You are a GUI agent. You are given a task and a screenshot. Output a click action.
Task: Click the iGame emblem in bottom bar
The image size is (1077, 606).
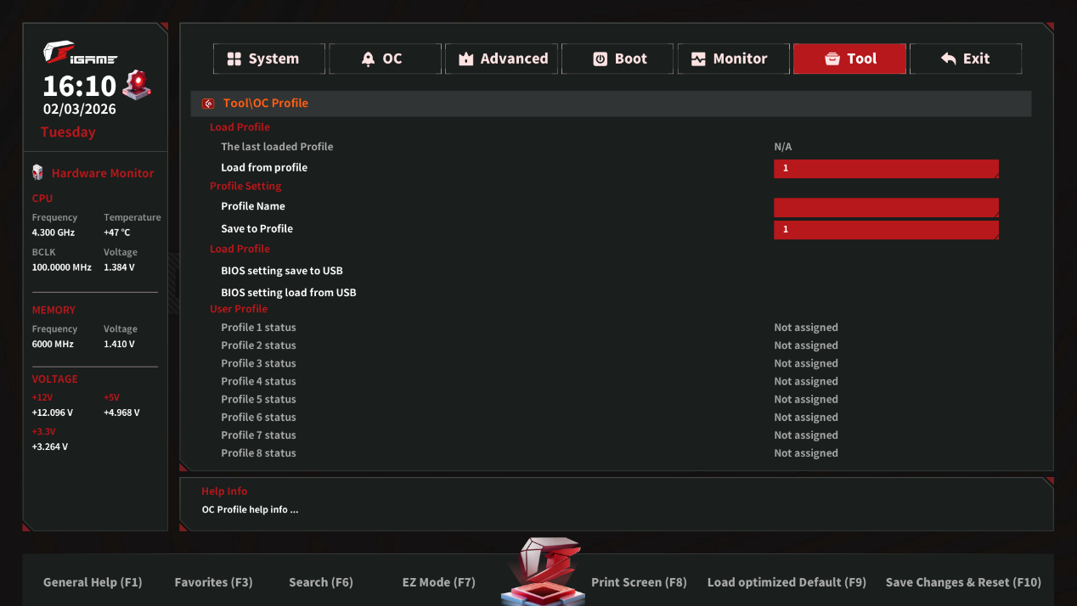click(543, 573)
